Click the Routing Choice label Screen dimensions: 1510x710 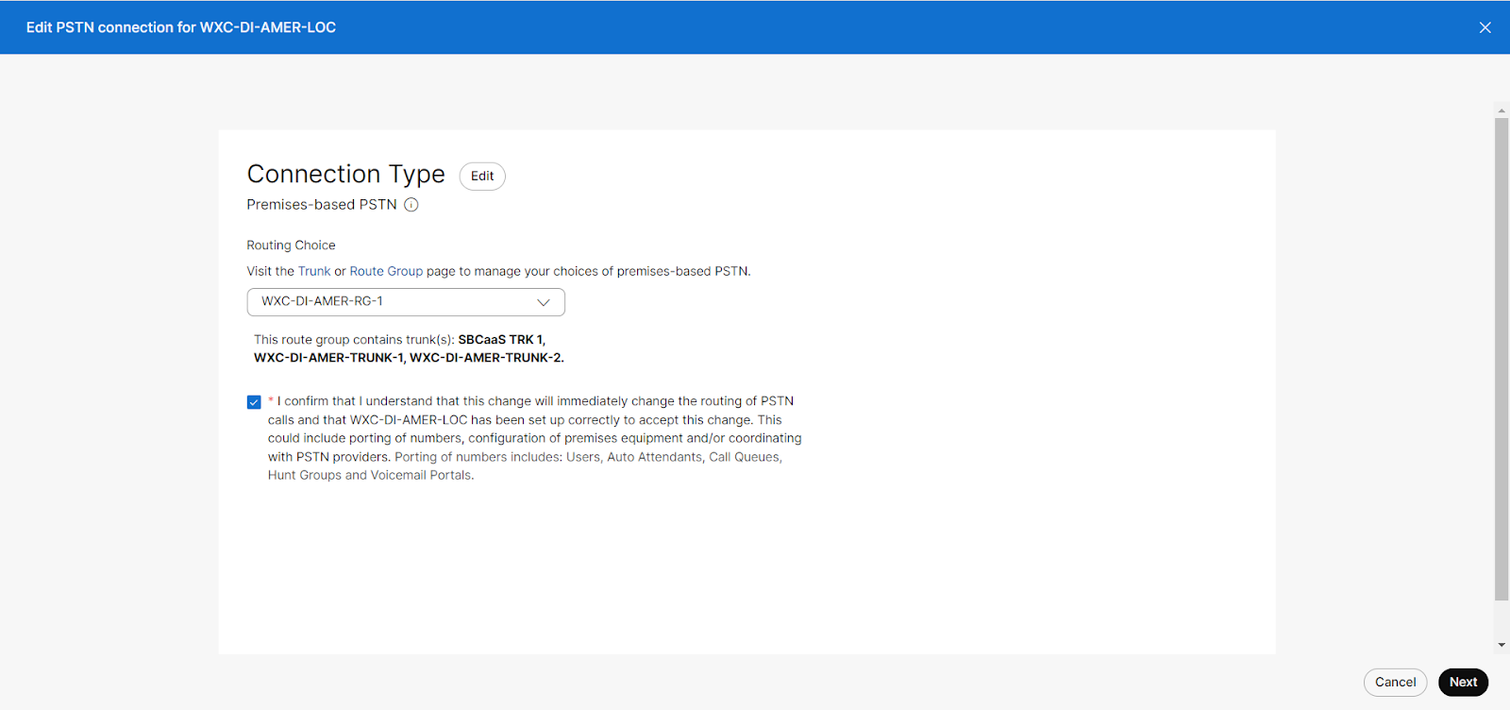pyautogui.click(x=291, y=245)
